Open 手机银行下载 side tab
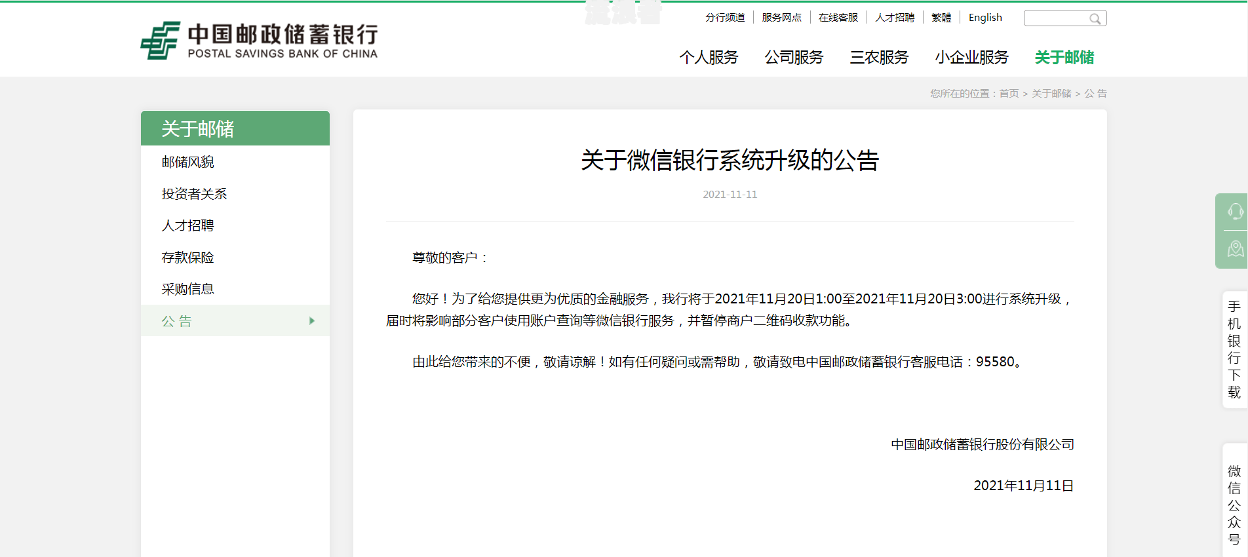 pyautogui.click(x=1234, y=350)
